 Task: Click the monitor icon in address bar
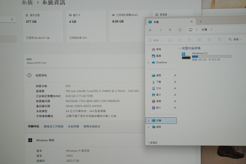pyautogui.click(x=190, y=30)
